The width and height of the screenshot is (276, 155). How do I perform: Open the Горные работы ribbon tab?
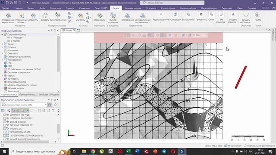[188, 8]
